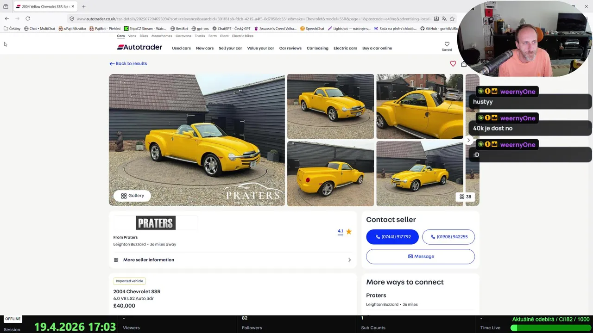This screenshot has width=593, height=333.
Task: Click the Autotrader logo
Action: (x=139, y=47)
